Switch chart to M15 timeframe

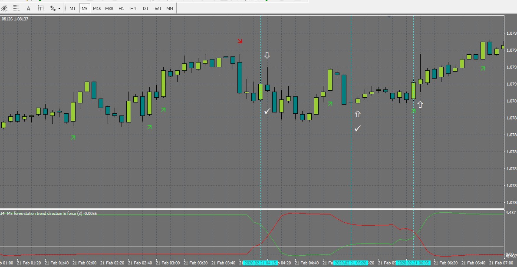click(x=97, y=8)
